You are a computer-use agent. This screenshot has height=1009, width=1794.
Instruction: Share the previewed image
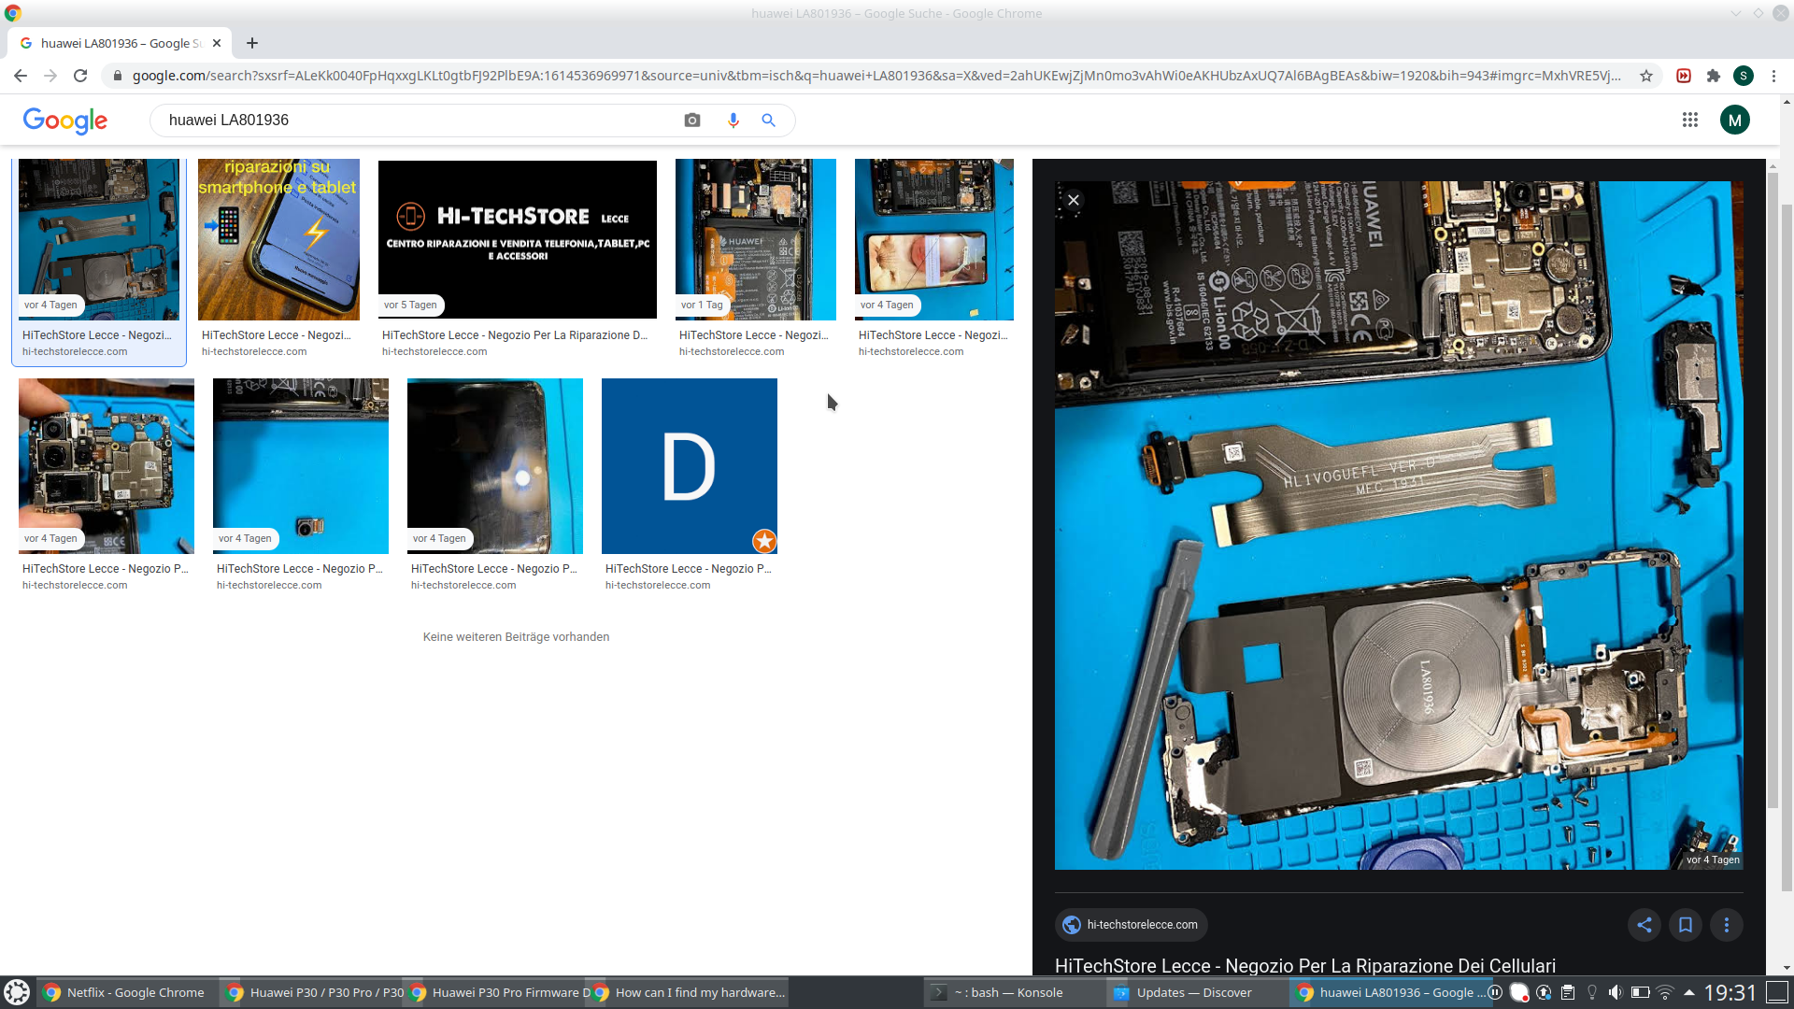[1644, 925]
